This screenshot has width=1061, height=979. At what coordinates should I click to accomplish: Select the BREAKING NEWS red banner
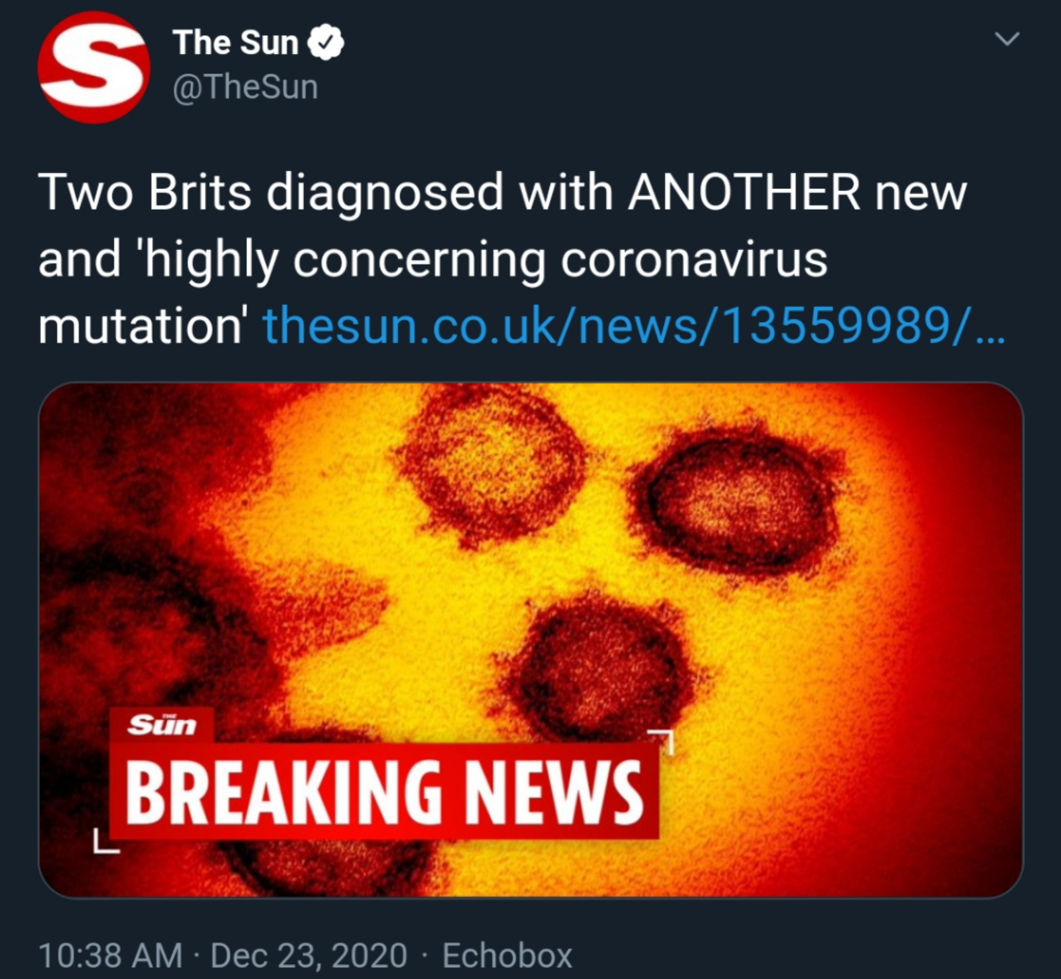tap(384, 791)
